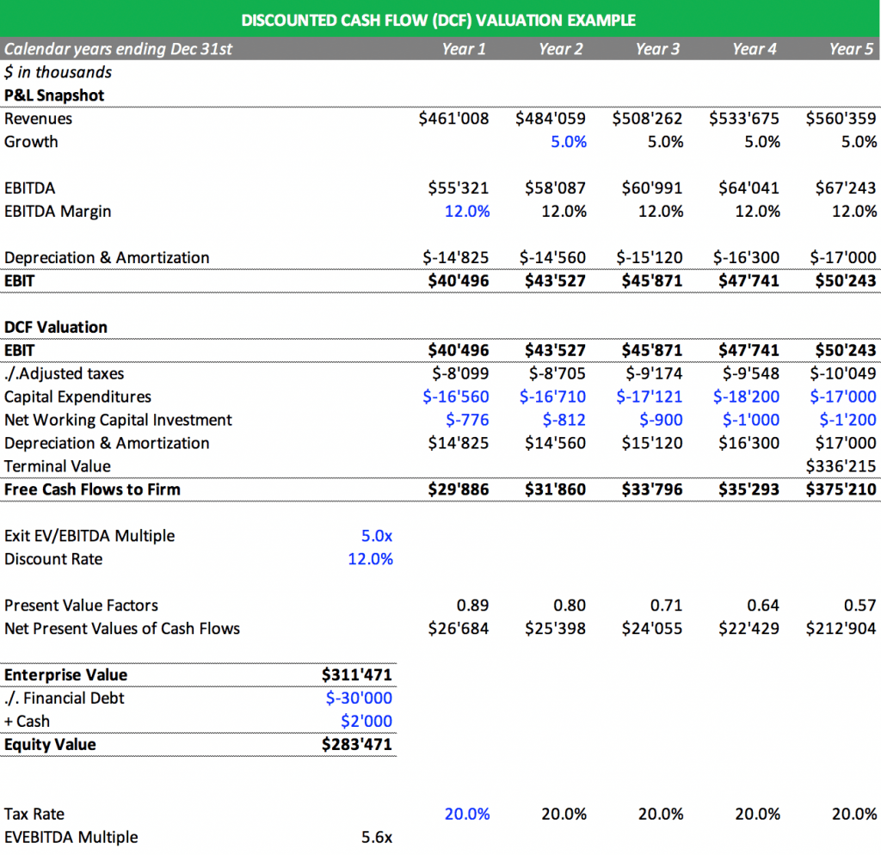Click Year 3 net working capital $-900
The image size is (881, 855).
pos(661,420)
